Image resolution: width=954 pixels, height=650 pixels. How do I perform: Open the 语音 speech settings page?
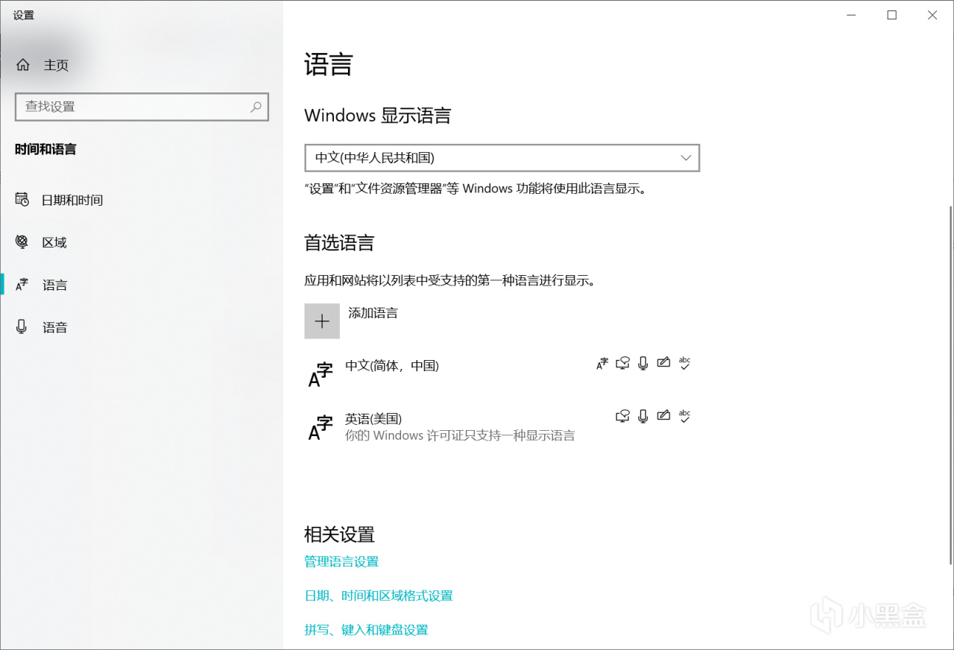[x=142, y=327]
